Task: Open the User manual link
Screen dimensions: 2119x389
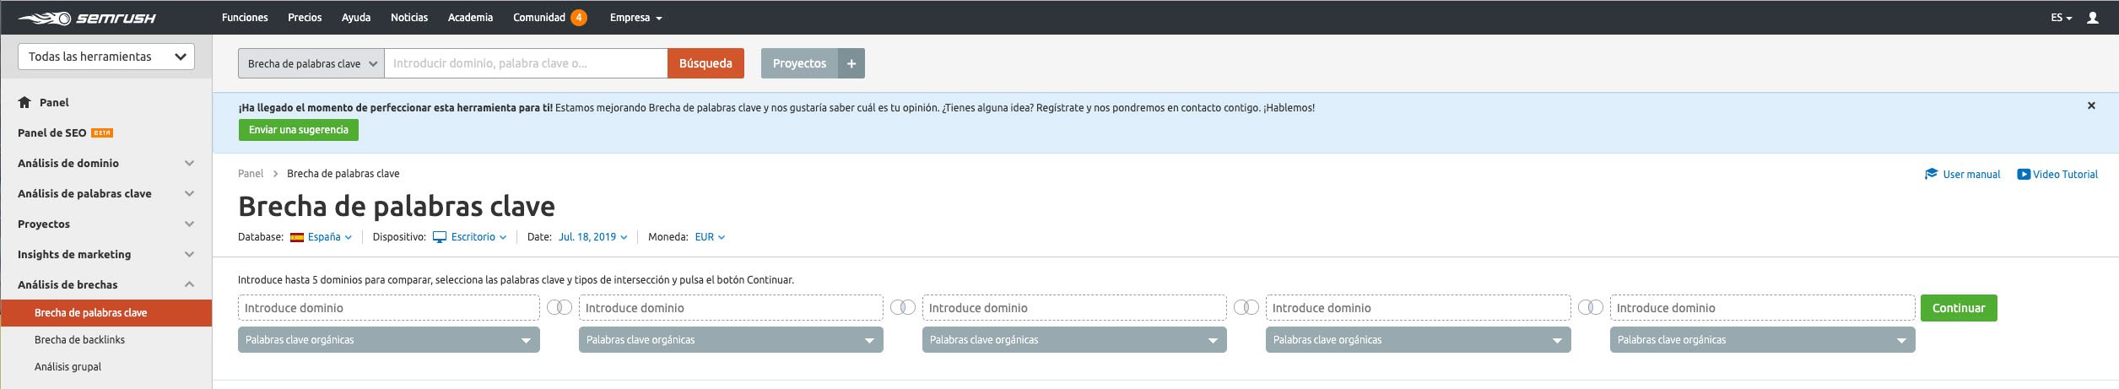Action: tap(1971, 175)
